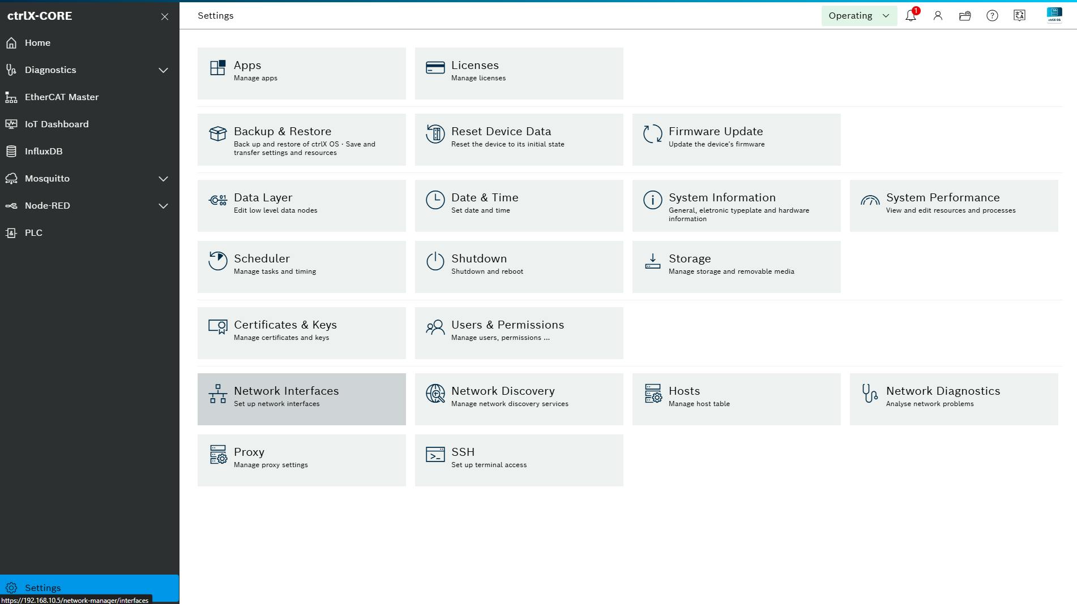Close the sidebar with the X icon

pyautogui.click(x=165, y=16)
